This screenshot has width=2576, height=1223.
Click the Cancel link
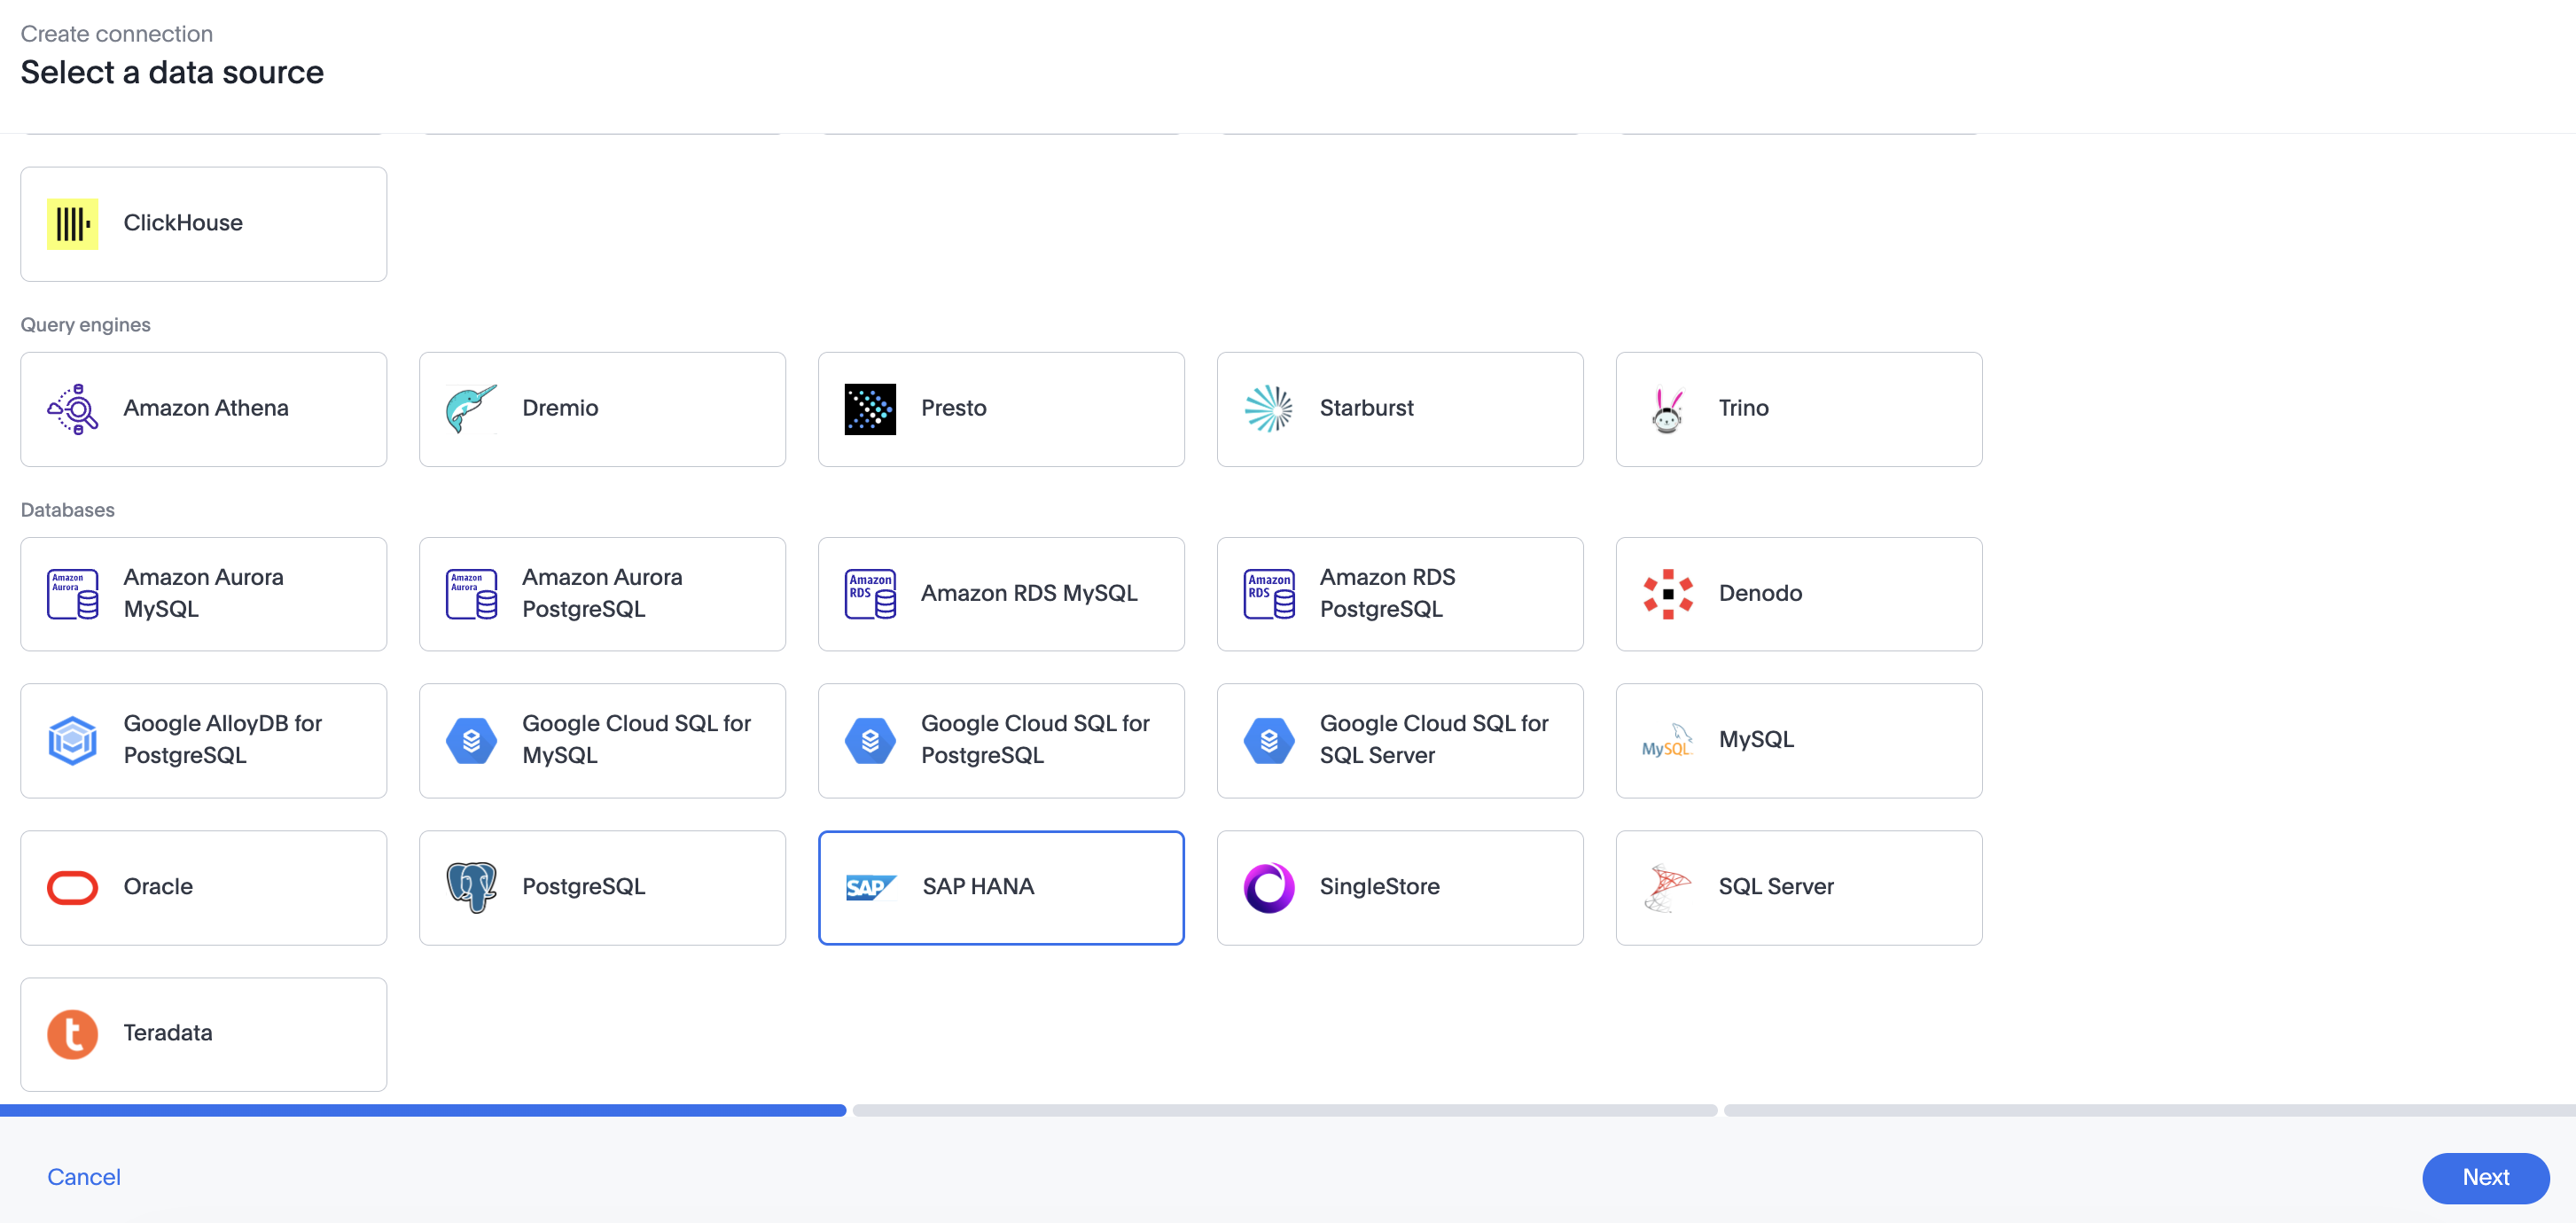click(x=84, y=1177)
